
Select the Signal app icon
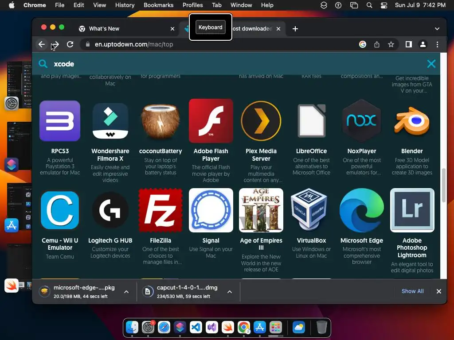click(x=211, y=210)
